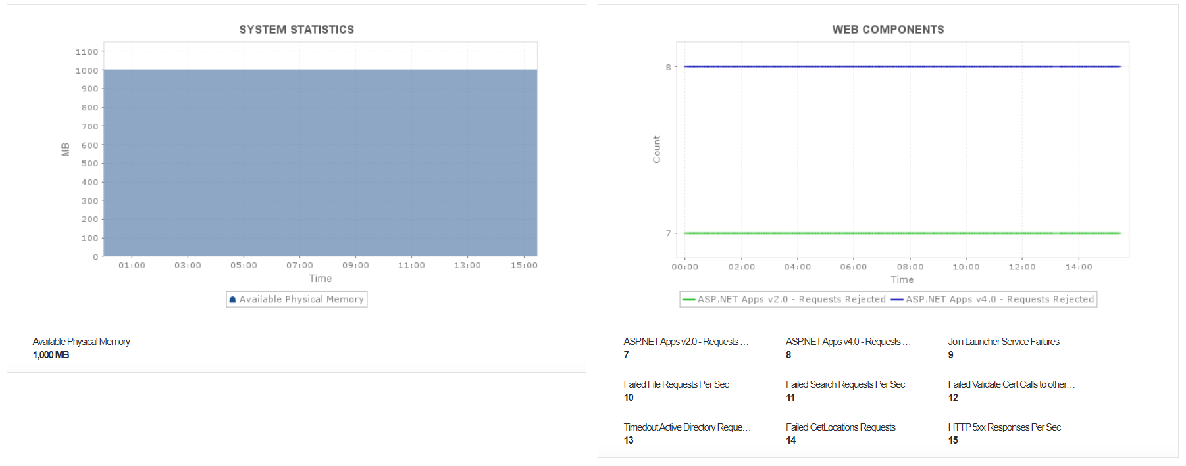Click the 1100 MB axis label

coord(87,52)
